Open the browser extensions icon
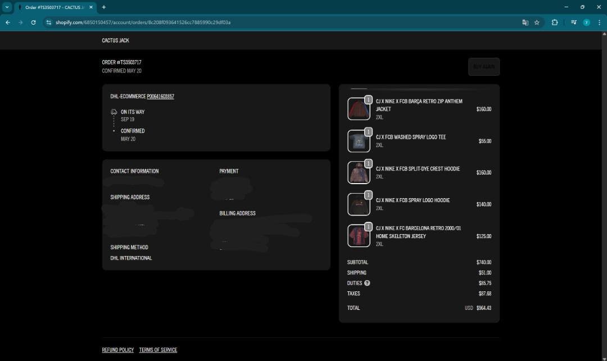The width and height of the screenshot is (607, 361). (x=555, y=22)
